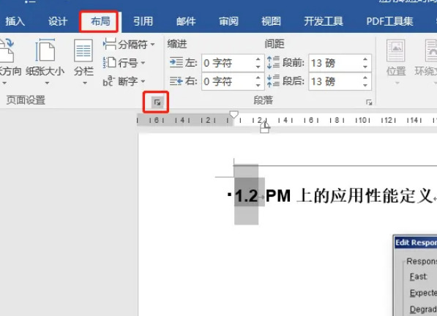
Task: Open the 开发工具 tab
Action: (324, 21)
